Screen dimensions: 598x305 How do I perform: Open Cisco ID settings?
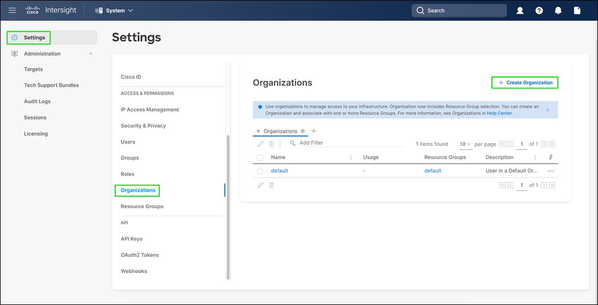coord(131,77)
